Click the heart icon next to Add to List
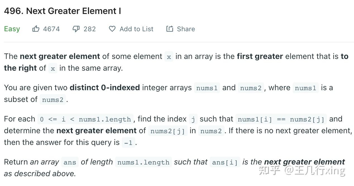The height and width of the screenshot is (186, 354). [112, 29]
